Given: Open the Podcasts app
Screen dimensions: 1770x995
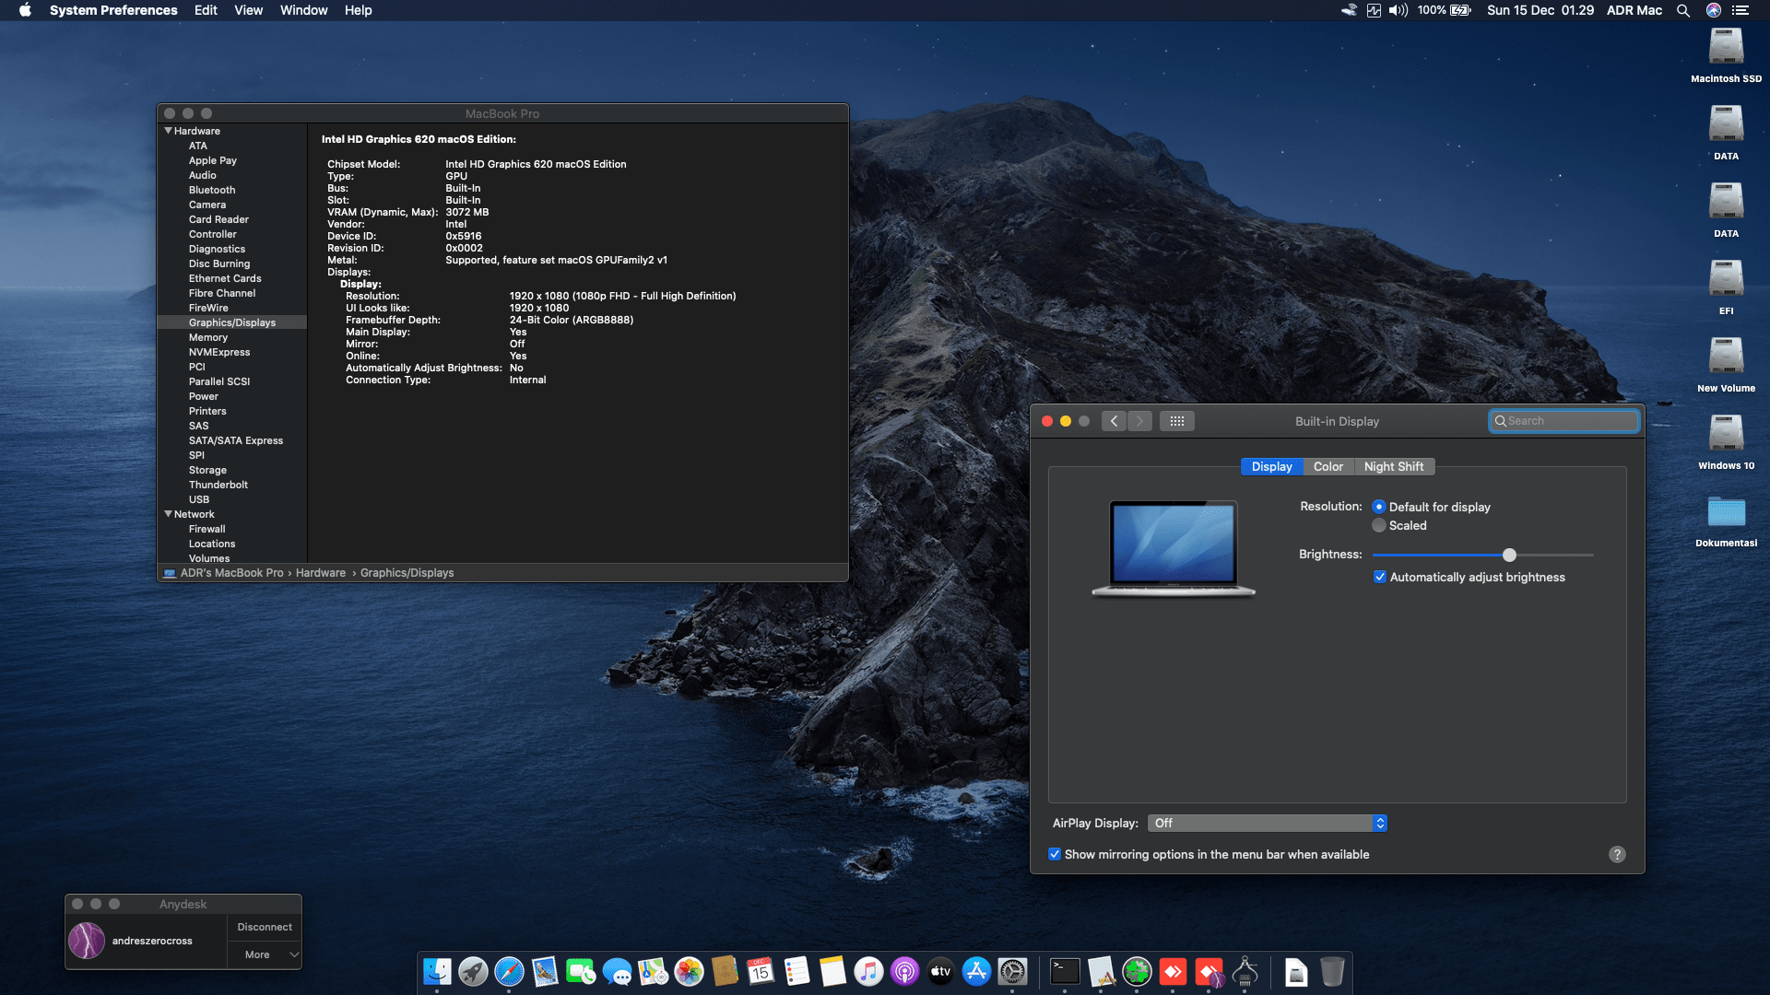Looking at the screenshot, I should point(904,972).
